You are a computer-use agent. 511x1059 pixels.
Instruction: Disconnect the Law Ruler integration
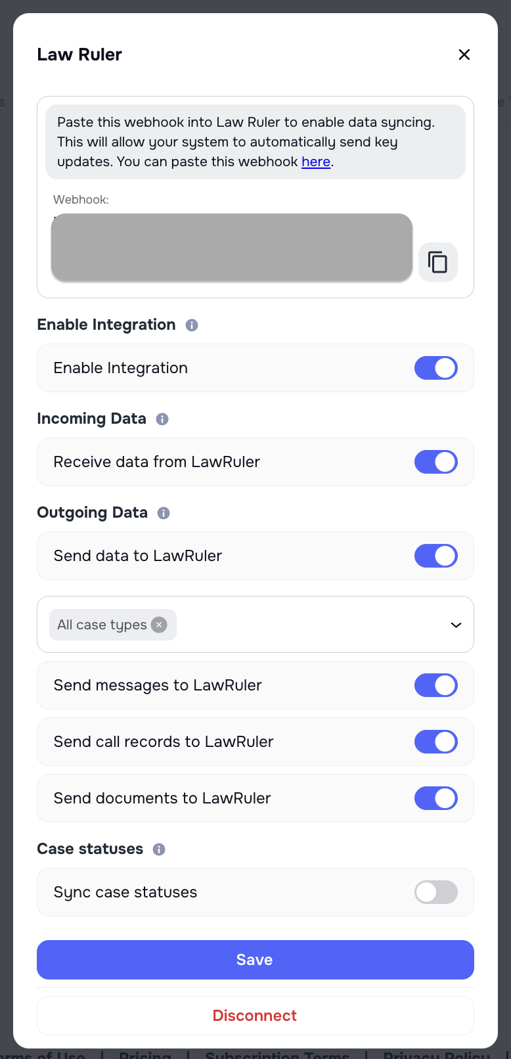coord(255,1015)
